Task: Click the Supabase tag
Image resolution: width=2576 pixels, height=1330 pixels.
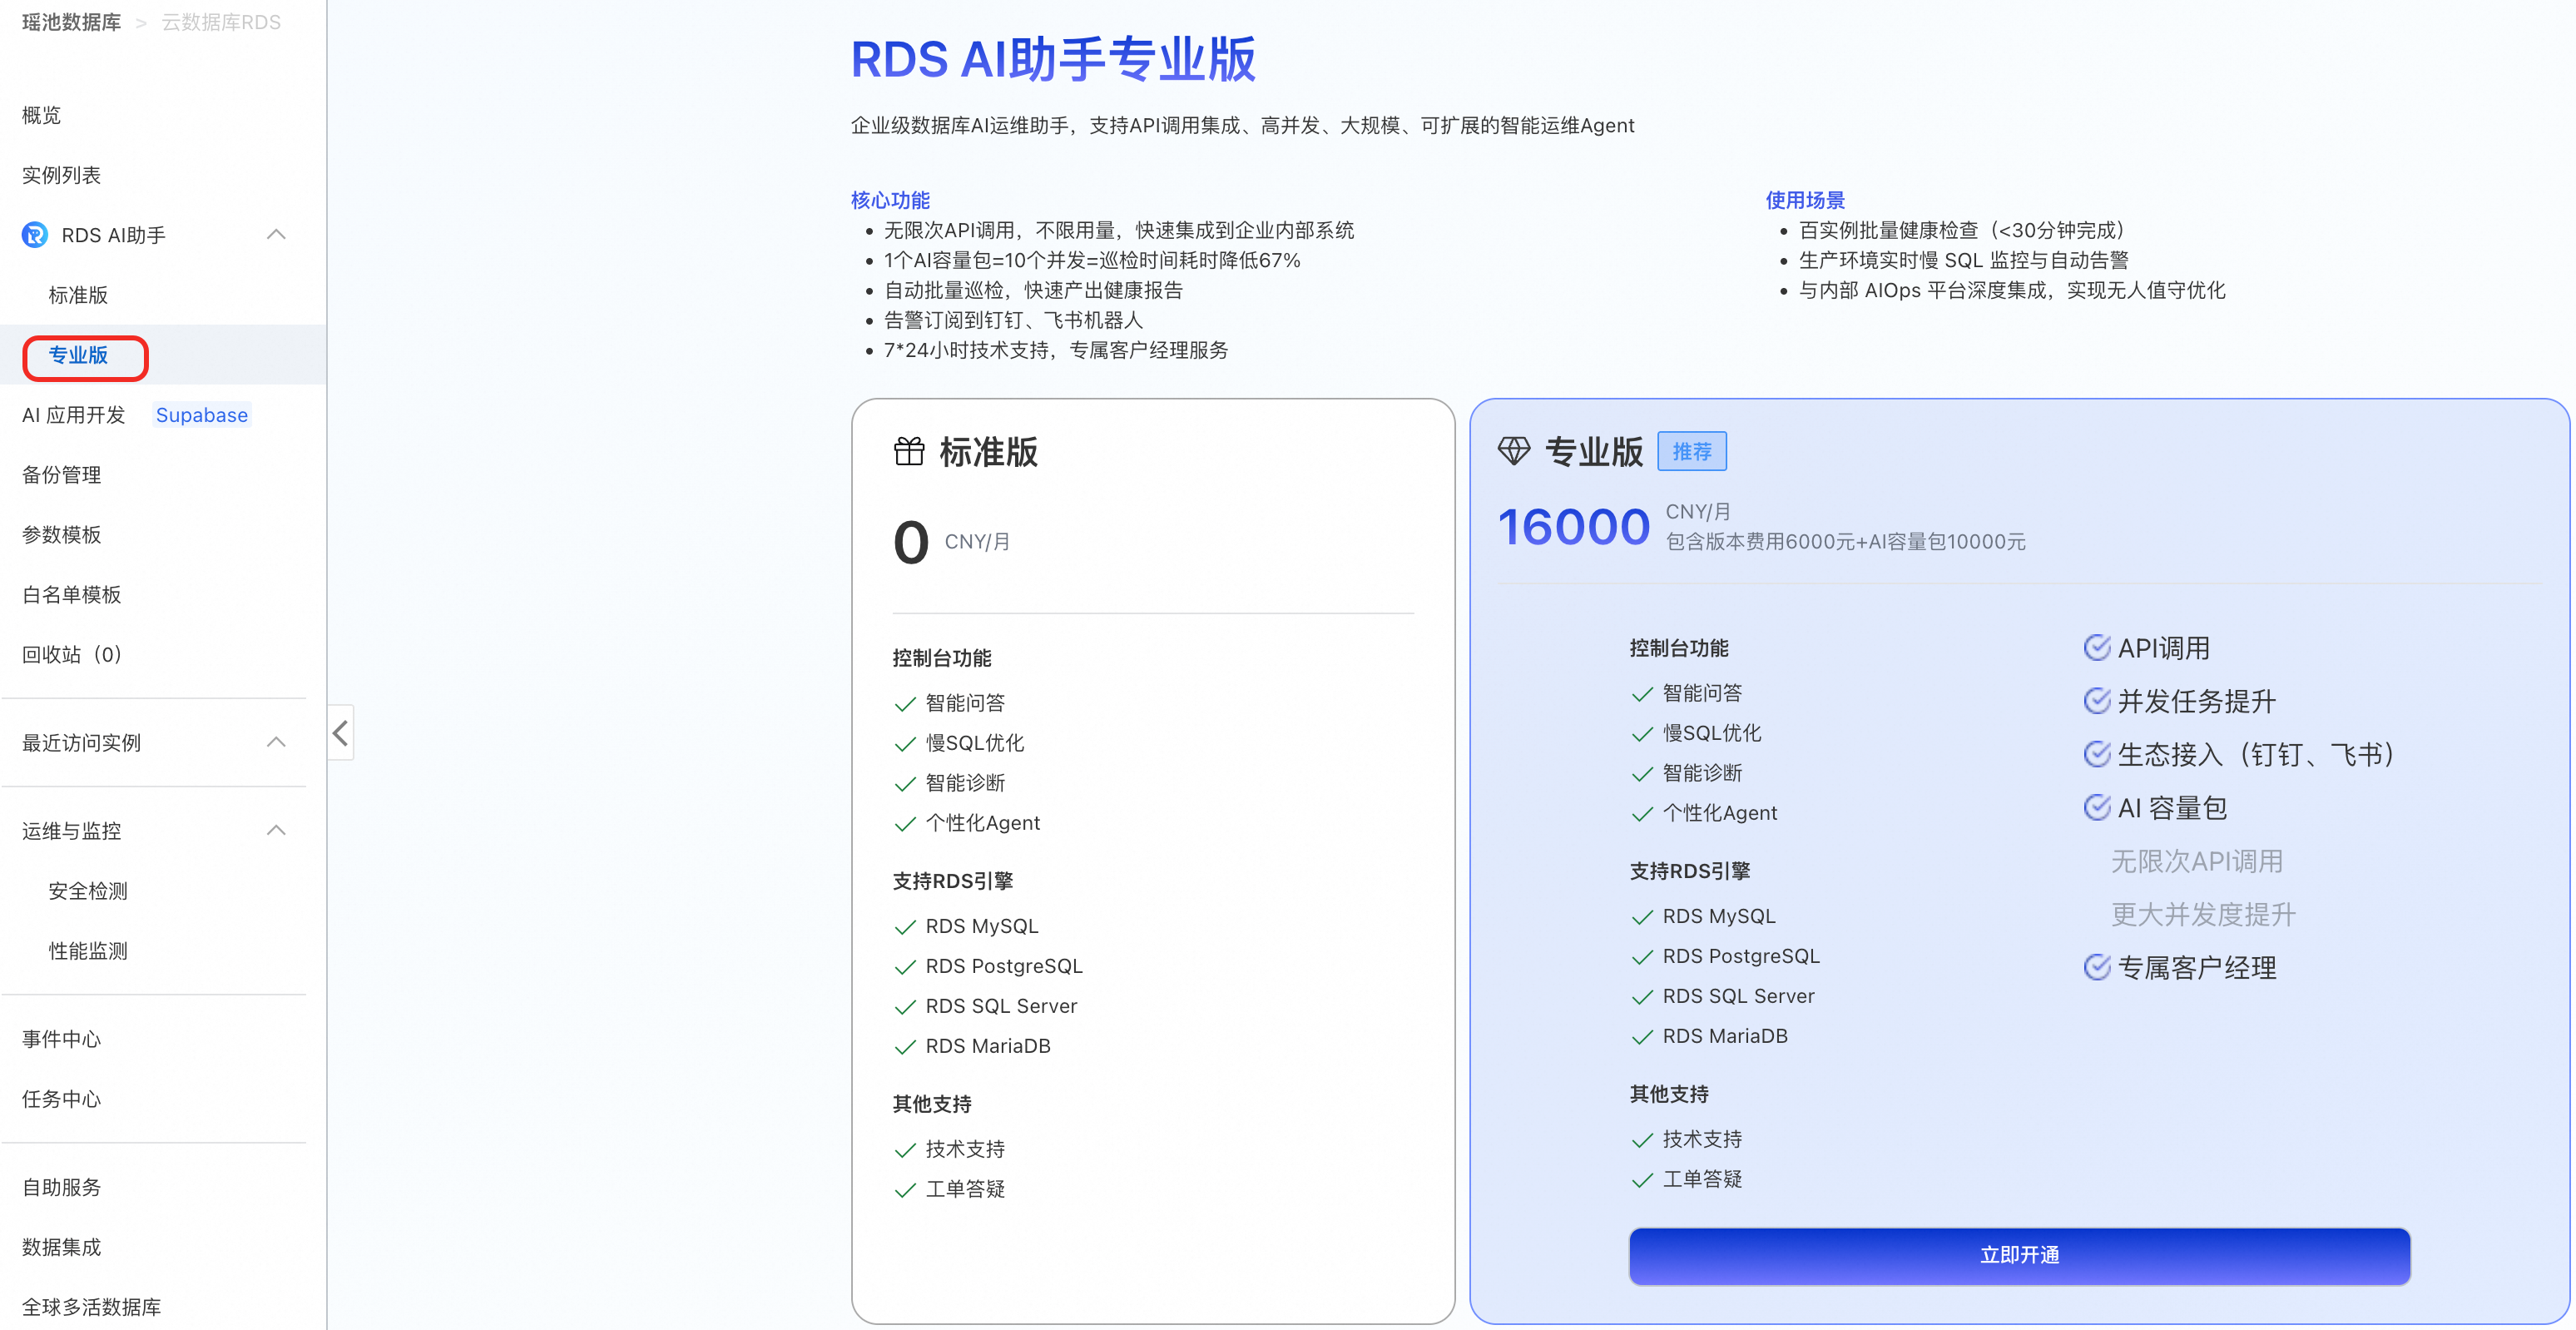Action: [x=202, y=415]
